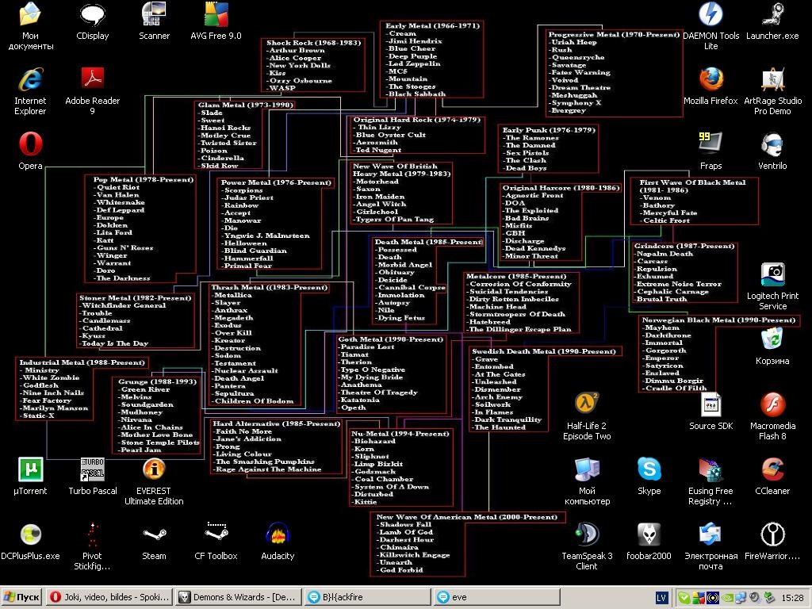Open the 'eve' chat taskbar button

[496, 597]
